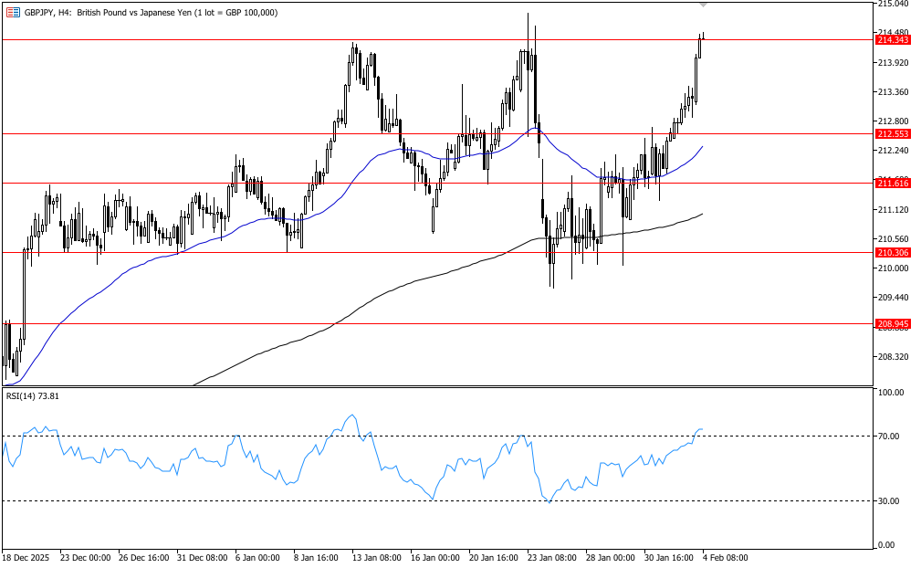Select the 214.343 red price label
The image size is (921, 568).
[x=892, y=40]
